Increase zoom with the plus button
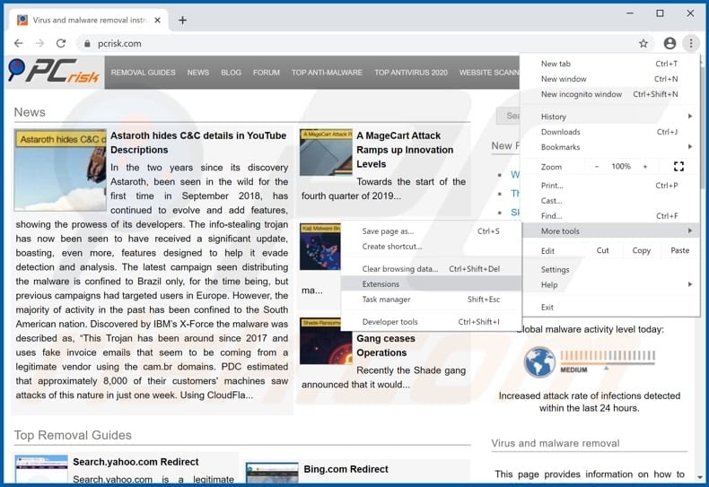The height and width of the screenshot is (487, 709). (x=645, y=167)
